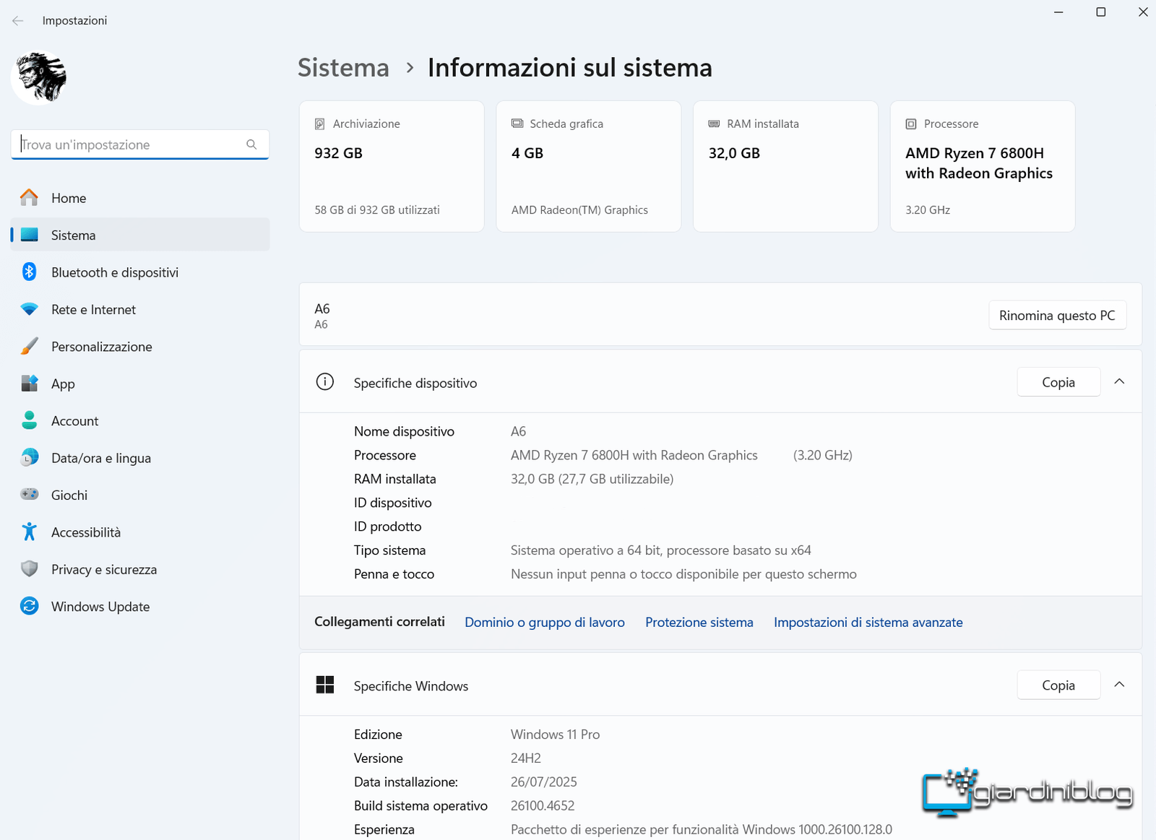Click the Rinomina questo PC button
Viewport: 1156px width, 840px height.
click(1057, 316)
